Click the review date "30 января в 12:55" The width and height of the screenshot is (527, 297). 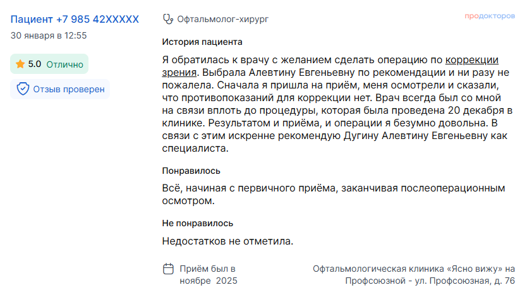pos(49,36)
